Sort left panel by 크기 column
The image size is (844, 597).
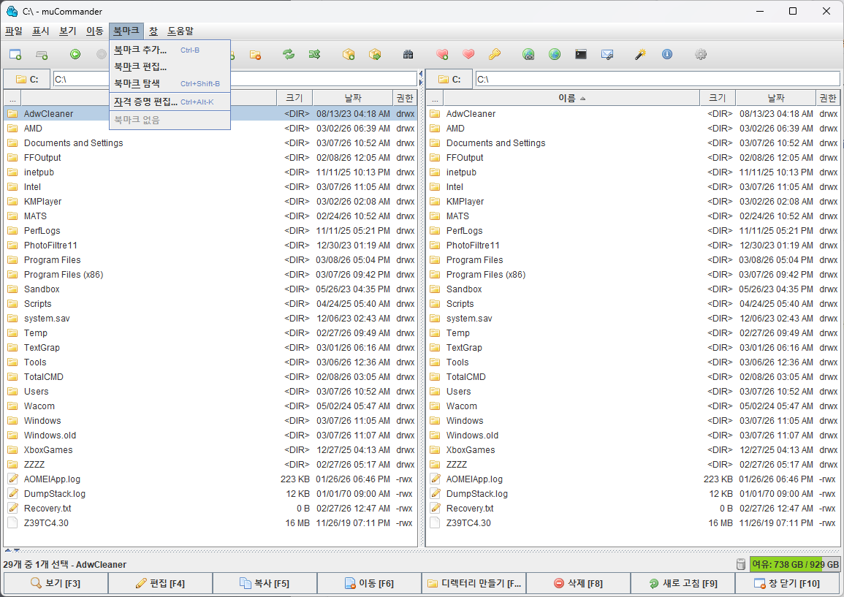pos(294,98)
